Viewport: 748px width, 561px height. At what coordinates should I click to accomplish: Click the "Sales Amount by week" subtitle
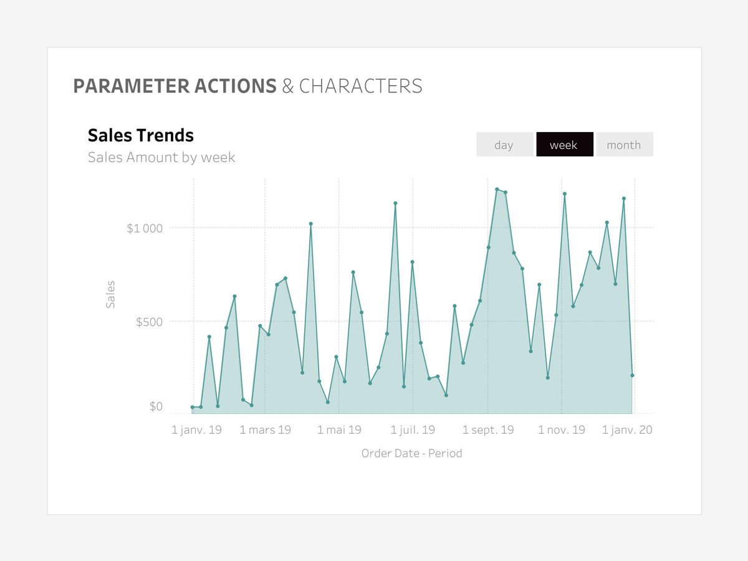(161, 157)
